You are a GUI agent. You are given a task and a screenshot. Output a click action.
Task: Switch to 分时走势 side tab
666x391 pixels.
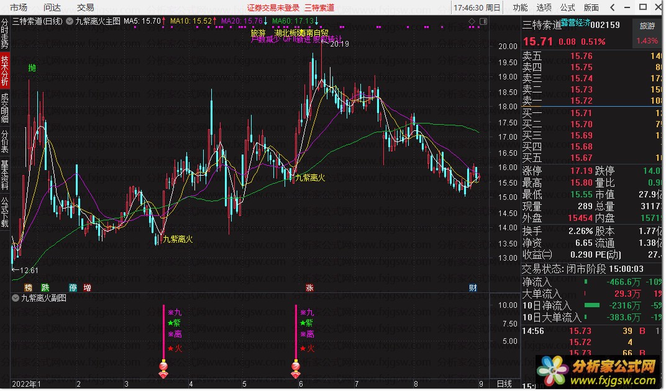click(5, 34)
